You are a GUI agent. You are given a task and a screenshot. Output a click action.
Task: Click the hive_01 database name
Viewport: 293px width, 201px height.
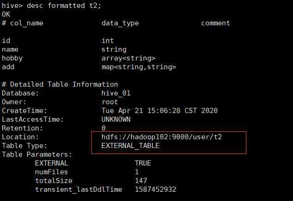[116, 93]
